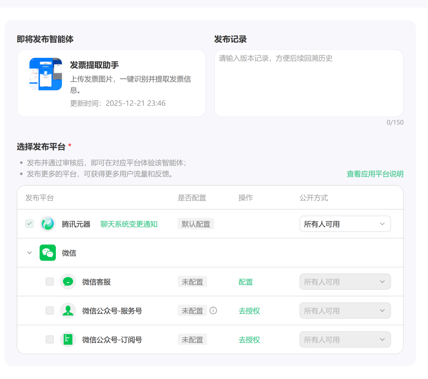Click the 发布记录 version notes text field
Viewport: 428px width, 379px height.
(x=309, y=83)
